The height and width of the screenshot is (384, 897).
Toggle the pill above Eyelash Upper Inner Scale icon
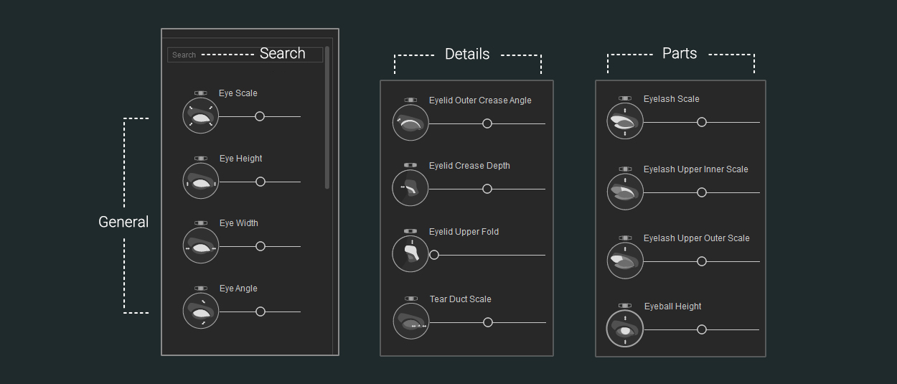coord(625,169)
